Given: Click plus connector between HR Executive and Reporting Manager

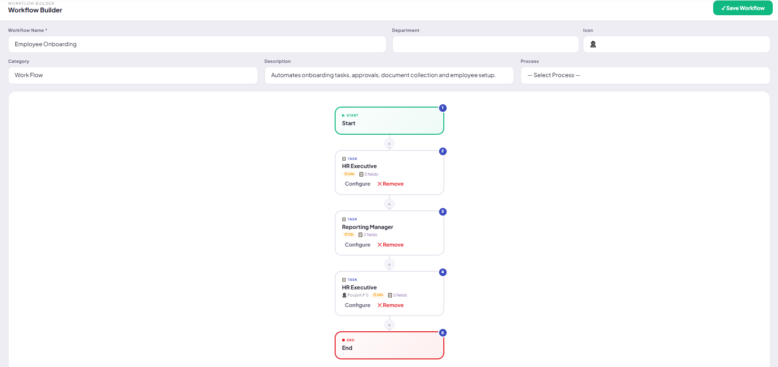Looking at the screenshot, I should [x=389, y=204].
